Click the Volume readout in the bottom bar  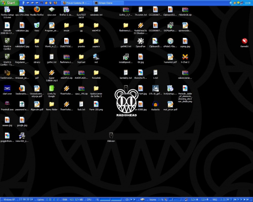click(156, 199)
